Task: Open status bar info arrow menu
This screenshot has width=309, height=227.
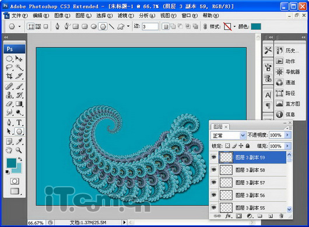Action: tap(124, 222)
